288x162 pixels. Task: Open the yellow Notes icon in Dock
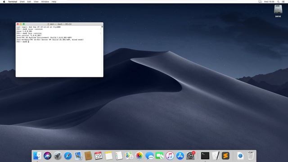point(108,156)
